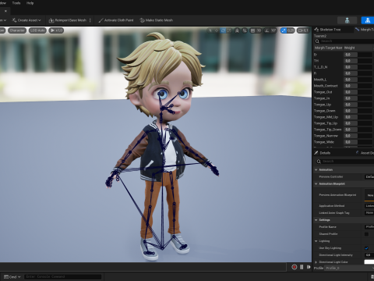Open the Directional Light Color swatch
Screen dimensions: 374x281
pyautogui.click(x=369, y=262)
